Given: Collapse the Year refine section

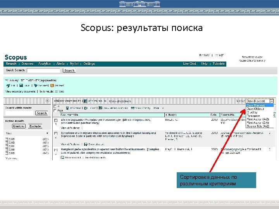Looking at the screenshot, I should 47,133.
